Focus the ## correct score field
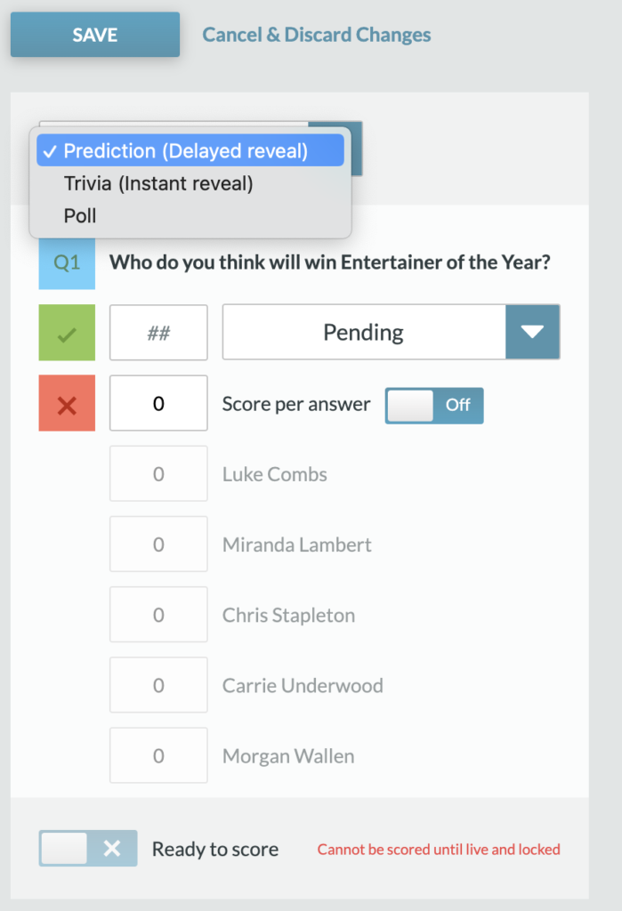 click(x=158, y=333)
